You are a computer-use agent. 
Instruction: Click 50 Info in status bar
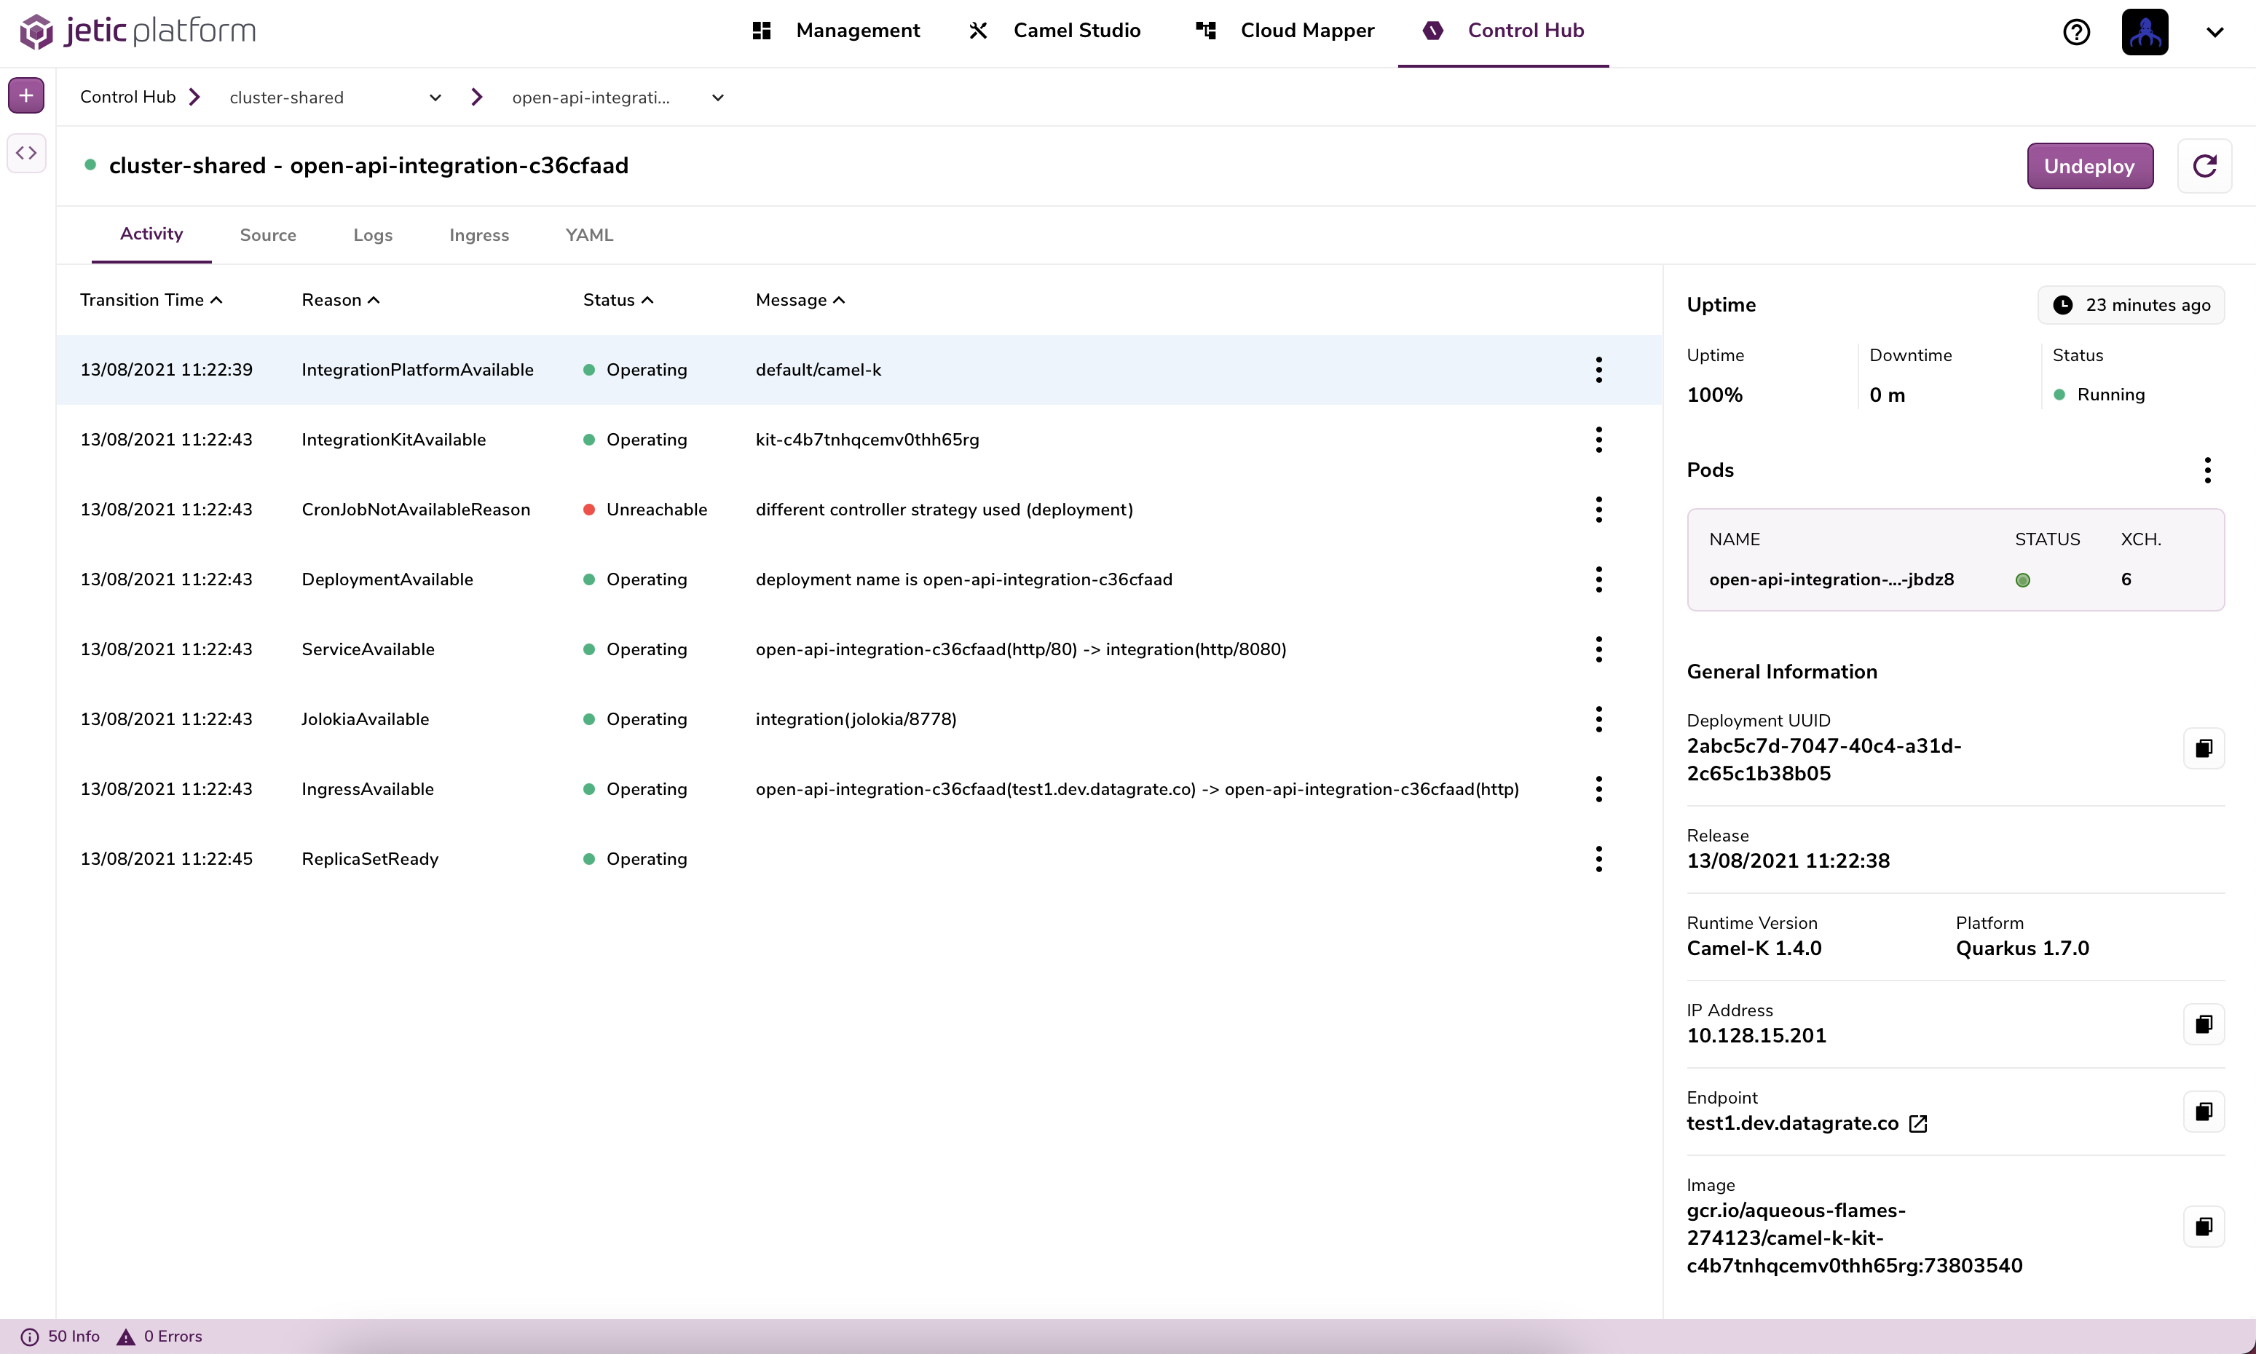click(x=73, y=1337)
